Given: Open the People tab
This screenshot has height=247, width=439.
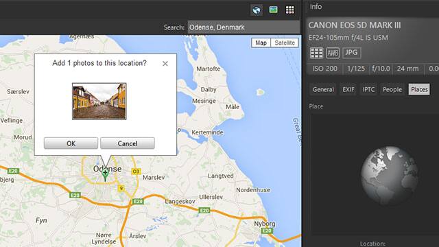Looking at the screenshot, I should click(392, 89).
